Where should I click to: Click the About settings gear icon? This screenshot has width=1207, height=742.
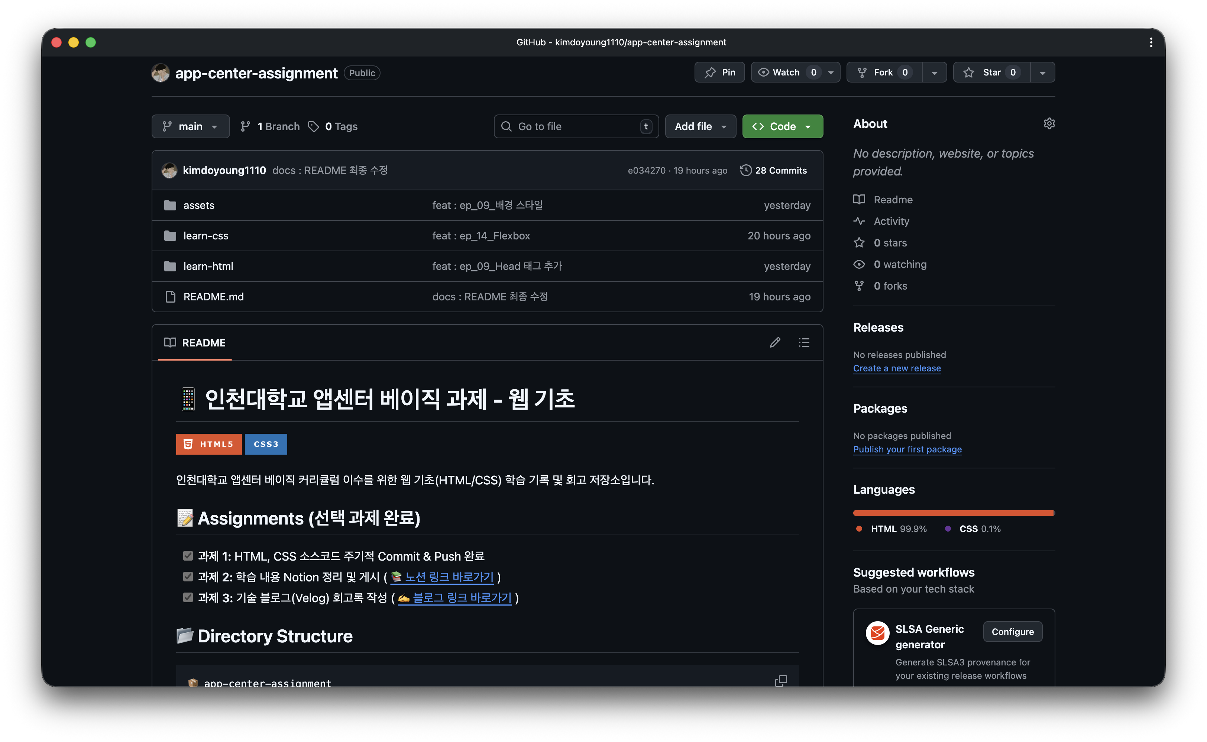(x=1049, y=123)
